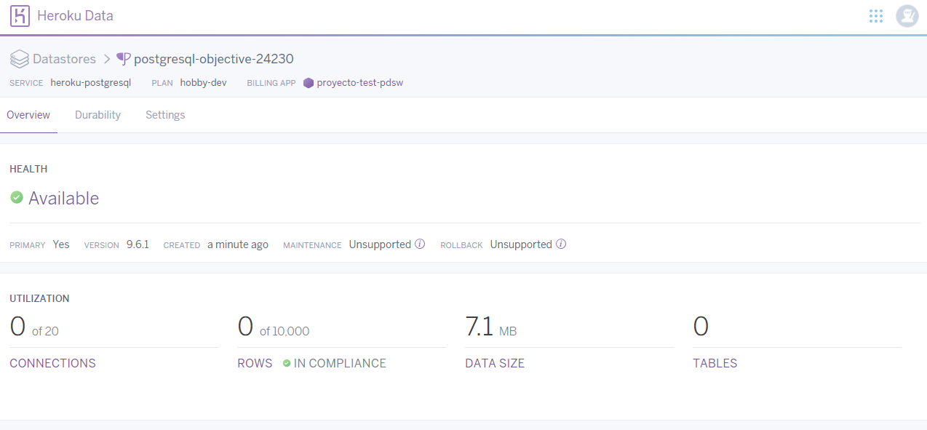Show Maintenance Unsupported info icon
The width and height of the screenshot is (927, 430).
420,244
